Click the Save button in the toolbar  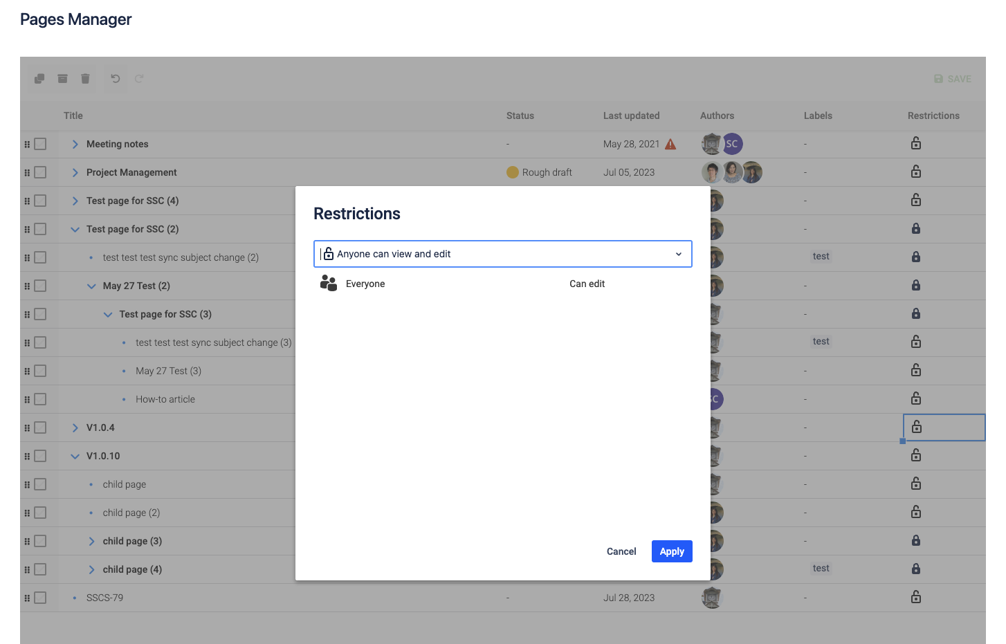pyautogui.click(x=952, y=79)
